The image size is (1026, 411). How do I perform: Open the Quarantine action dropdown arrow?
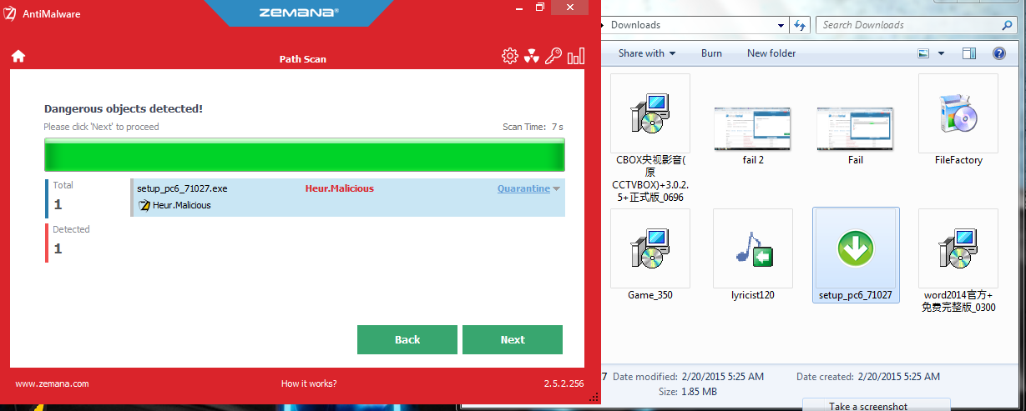(557, 189)
